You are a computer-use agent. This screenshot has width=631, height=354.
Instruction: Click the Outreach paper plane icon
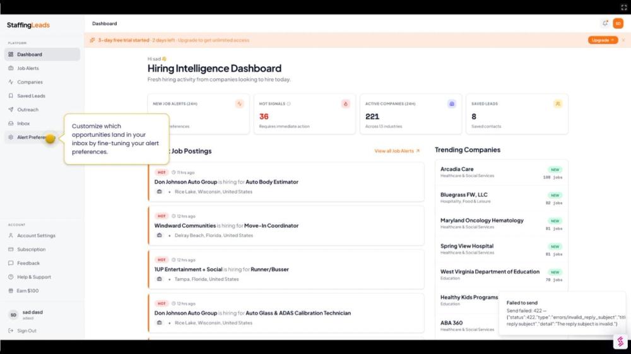tap(11, 109)
